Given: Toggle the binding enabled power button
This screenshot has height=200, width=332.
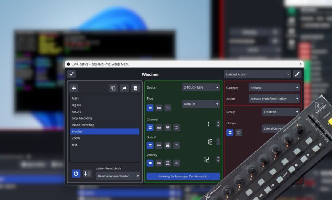Looking at the screenshot, I should tap(76, 174).
